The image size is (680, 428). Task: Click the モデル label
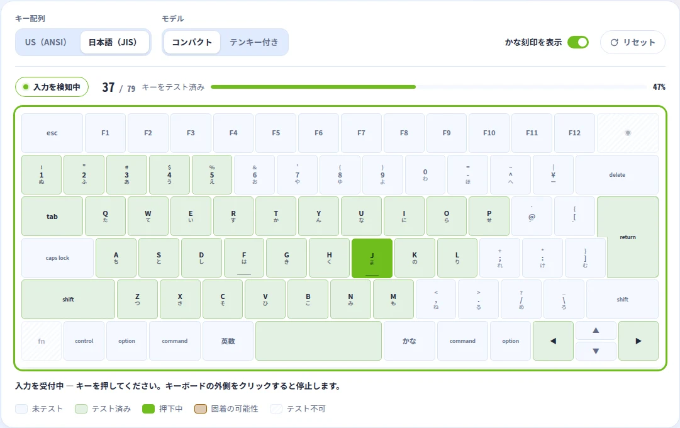pos(172,19)
